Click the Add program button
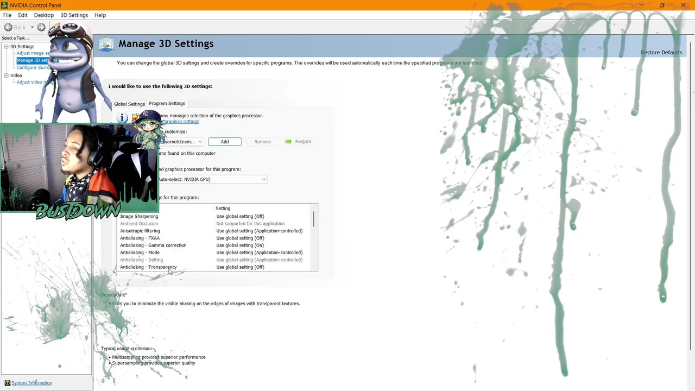 (225, 142)
